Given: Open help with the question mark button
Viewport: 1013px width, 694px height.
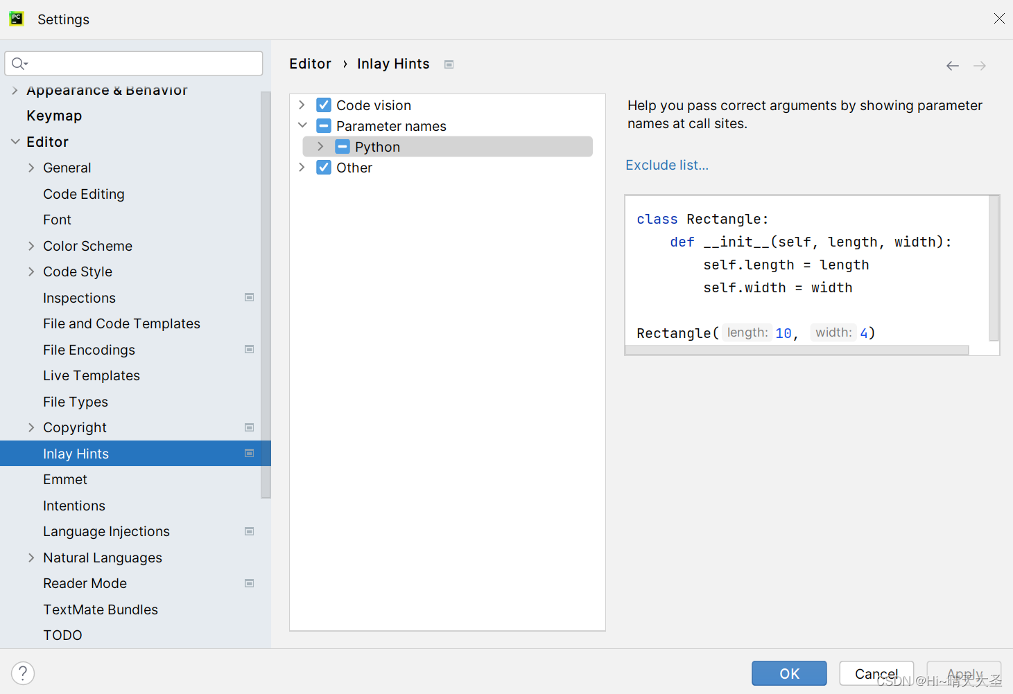Looking at the screenshot, I should 23,673.
